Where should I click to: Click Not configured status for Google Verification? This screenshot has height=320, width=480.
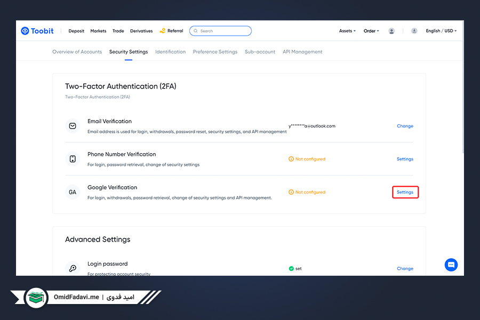(310, 192)
